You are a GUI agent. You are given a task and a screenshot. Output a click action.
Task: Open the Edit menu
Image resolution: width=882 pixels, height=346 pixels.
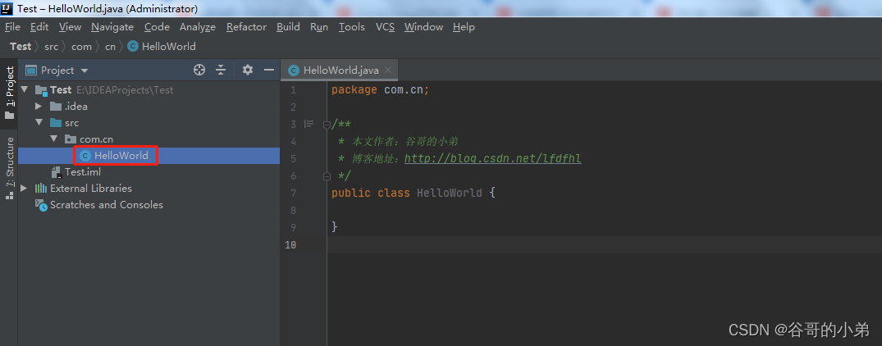point(39,27)
